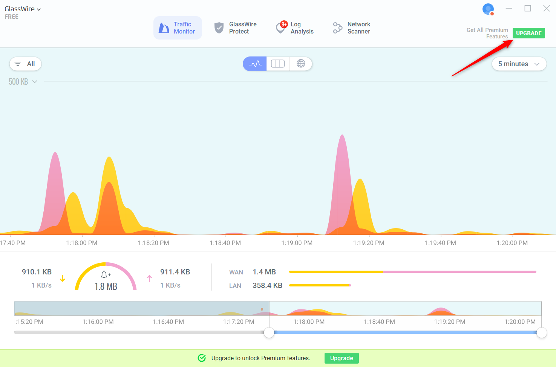The width and height of the screenshot is (556, 367).
Task: Click the 1:18:00 PM graph axis label
Action: click(82, 243)
